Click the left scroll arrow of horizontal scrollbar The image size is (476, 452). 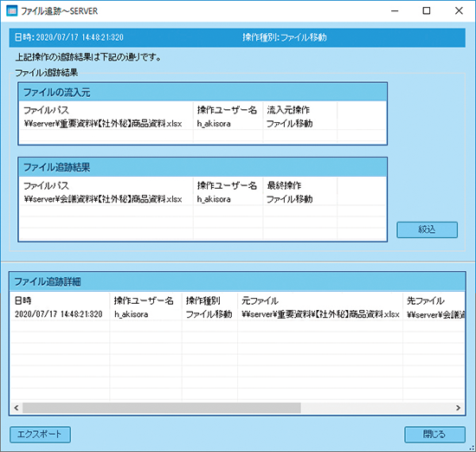pos(16,408)
